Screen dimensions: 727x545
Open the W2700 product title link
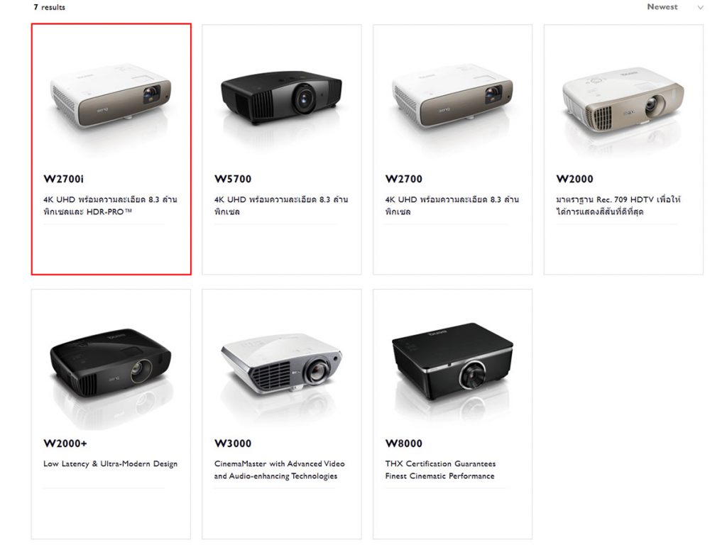click(x=404, y=179)
